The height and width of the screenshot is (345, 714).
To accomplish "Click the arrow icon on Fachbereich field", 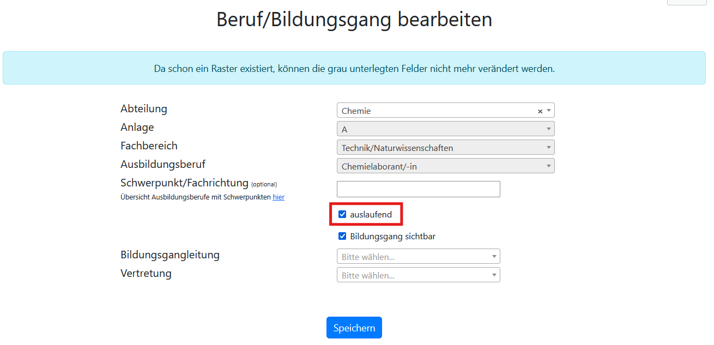I will click(549, 147).
